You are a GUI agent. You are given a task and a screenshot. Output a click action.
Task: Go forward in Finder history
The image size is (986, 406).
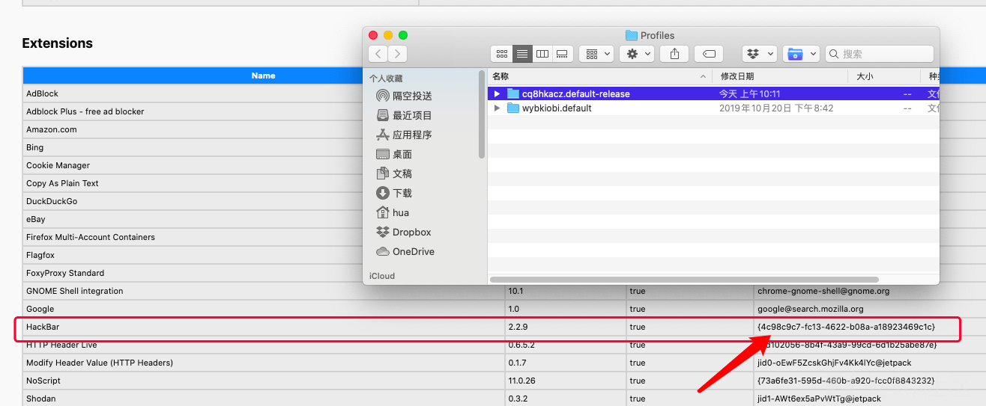click(x=398, y=54)
